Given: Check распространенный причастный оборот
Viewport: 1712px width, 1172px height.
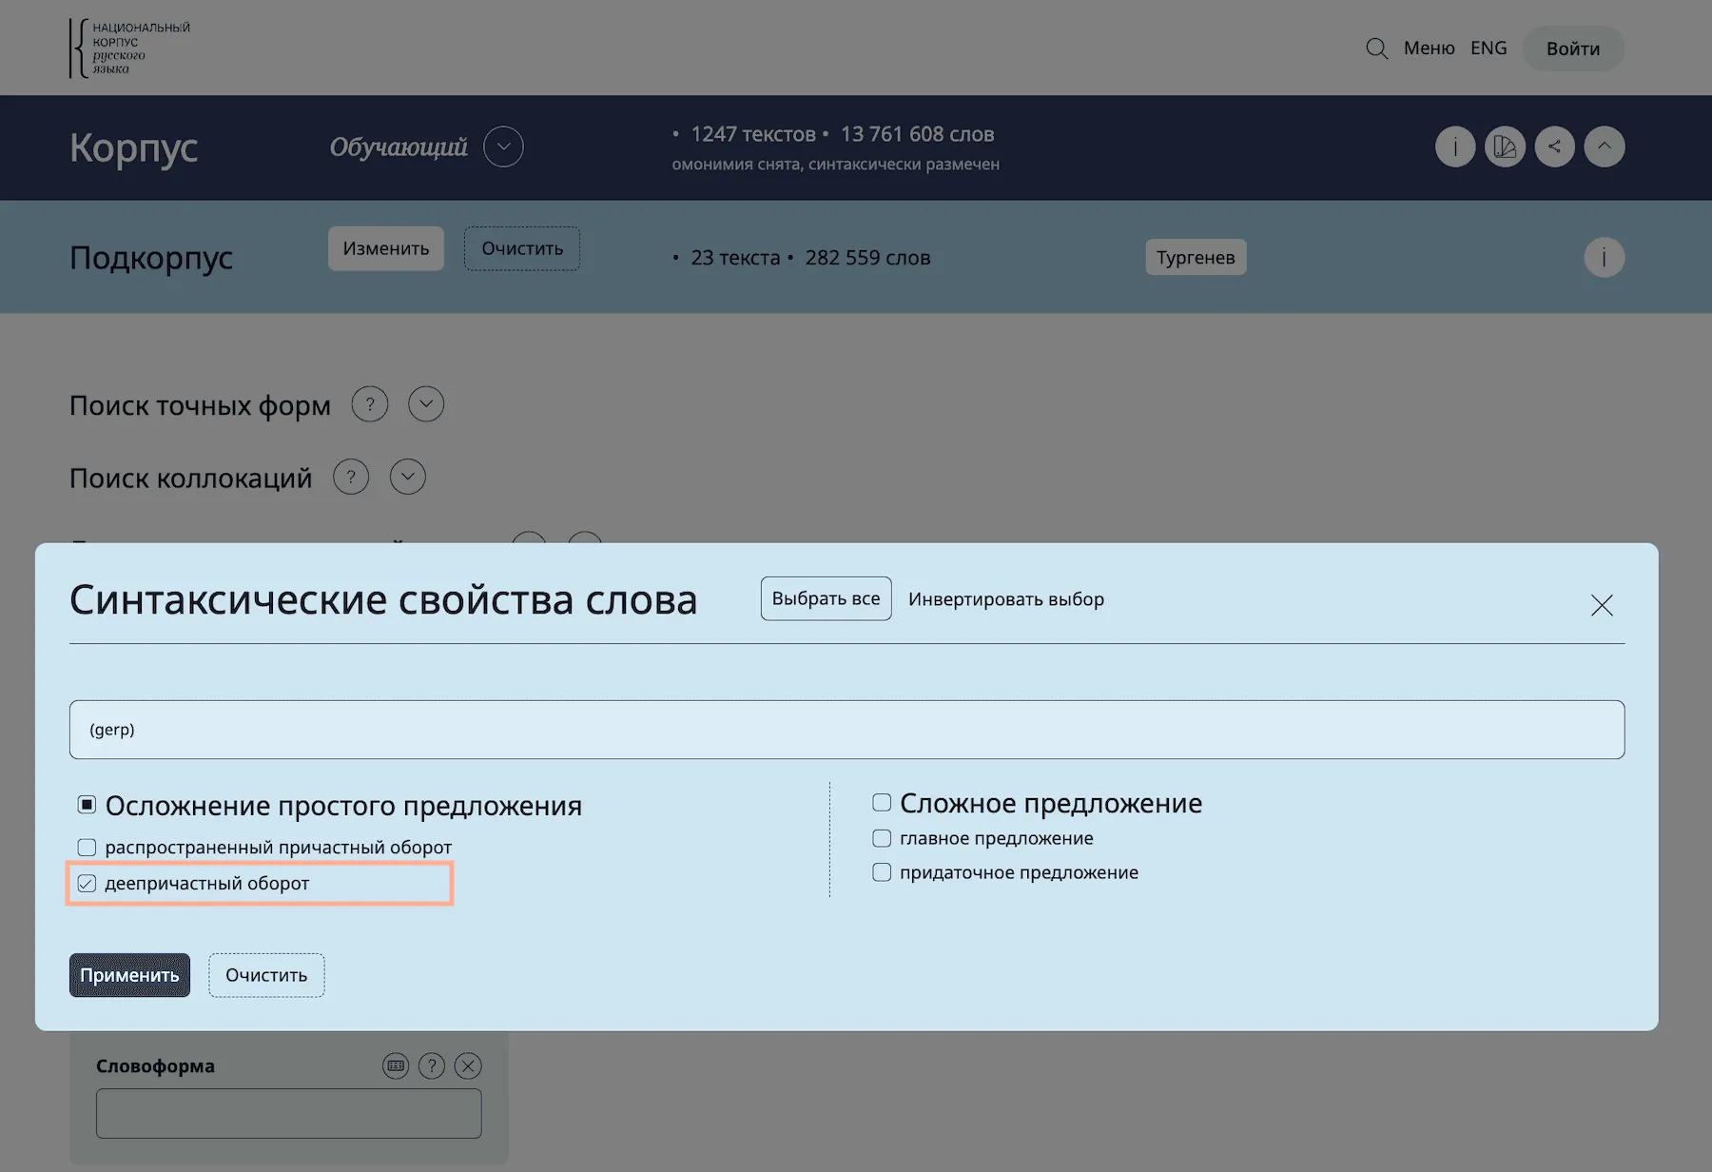Looking at the screenshot, I should coord(87,847).
